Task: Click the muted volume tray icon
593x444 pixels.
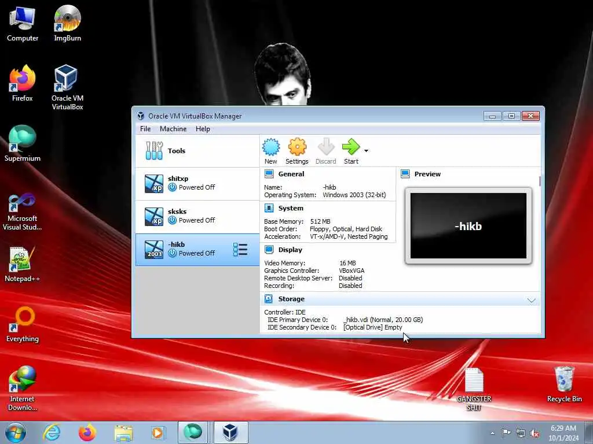Action: (535, 433)
